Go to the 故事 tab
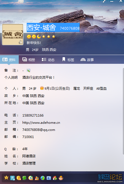This screenshot has height=184, width=124. tap(87, 60)
